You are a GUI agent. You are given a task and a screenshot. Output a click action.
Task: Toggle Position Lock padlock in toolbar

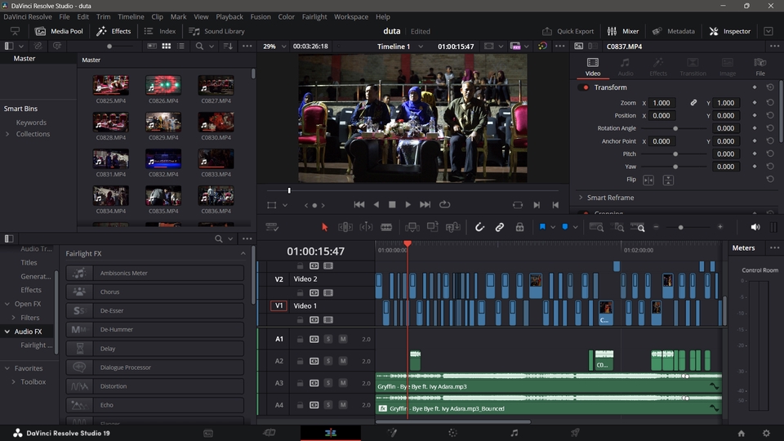pos(519,227)
